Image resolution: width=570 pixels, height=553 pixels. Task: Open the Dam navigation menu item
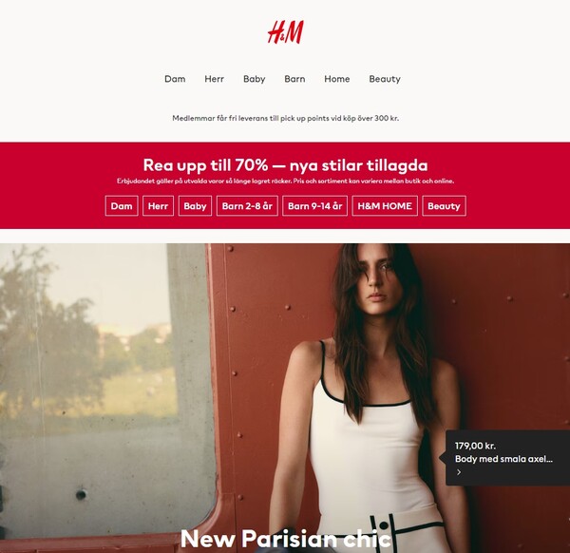pos(175,79)
